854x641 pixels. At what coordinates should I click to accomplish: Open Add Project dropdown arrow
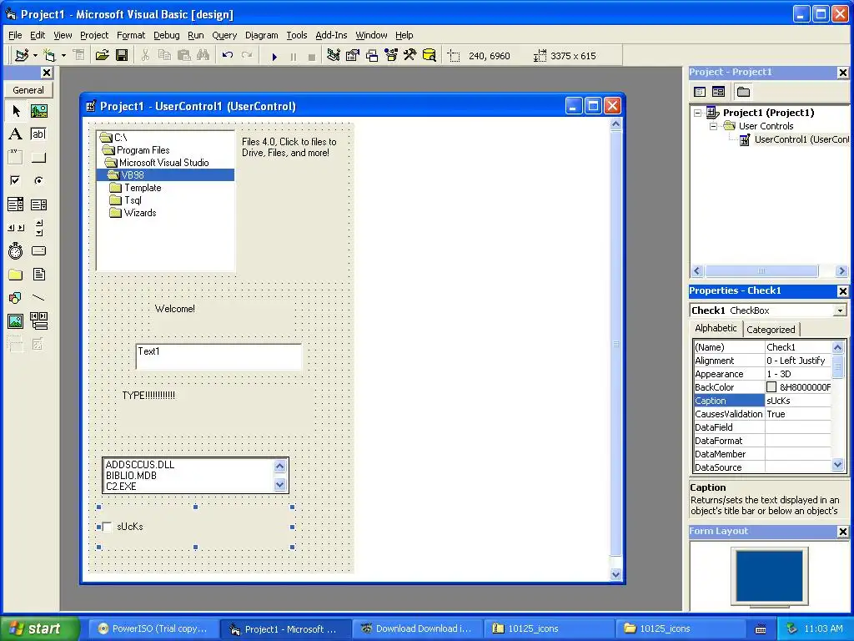(35, 56)
